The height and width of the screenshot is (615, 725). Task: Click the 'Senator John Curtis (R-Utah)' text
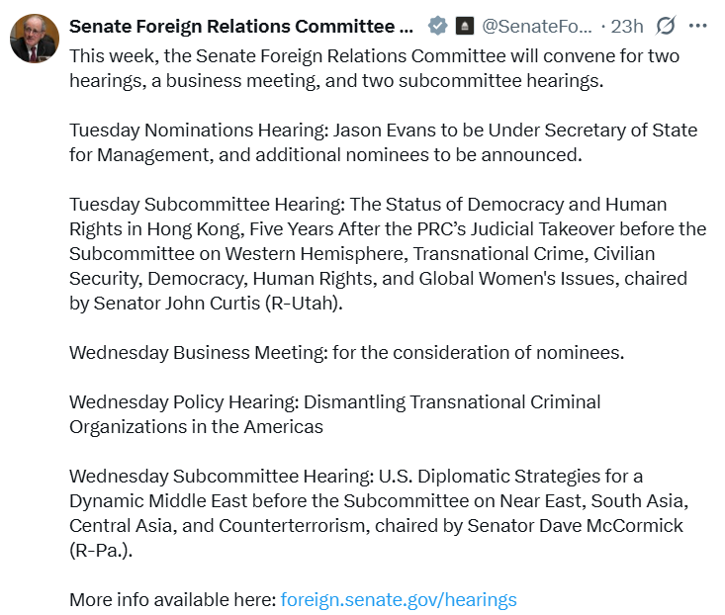(219, 304)
